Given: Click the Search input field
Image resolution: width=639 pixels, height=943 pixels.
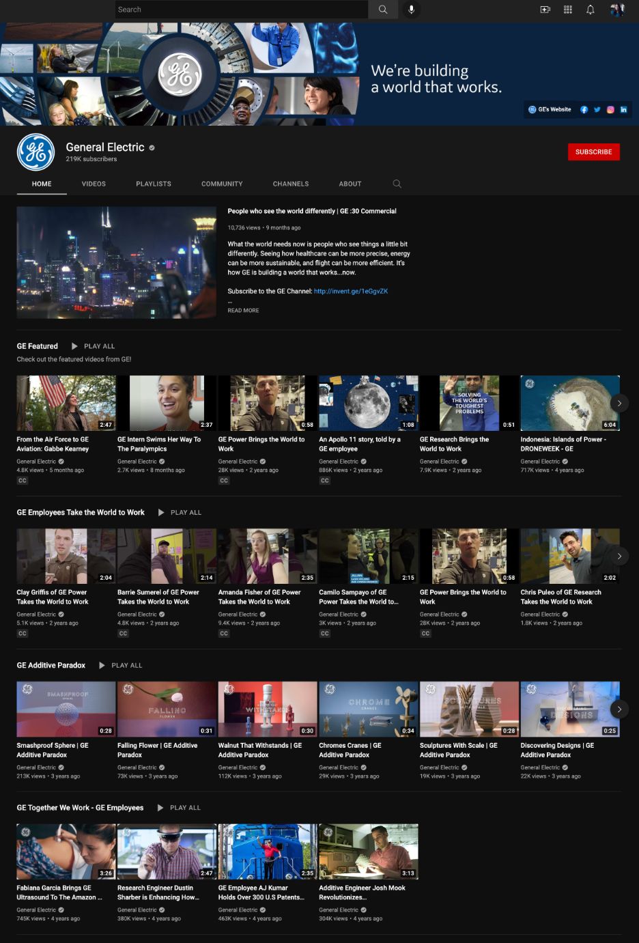Looking at the screenshot, I should tap(242, 10).
